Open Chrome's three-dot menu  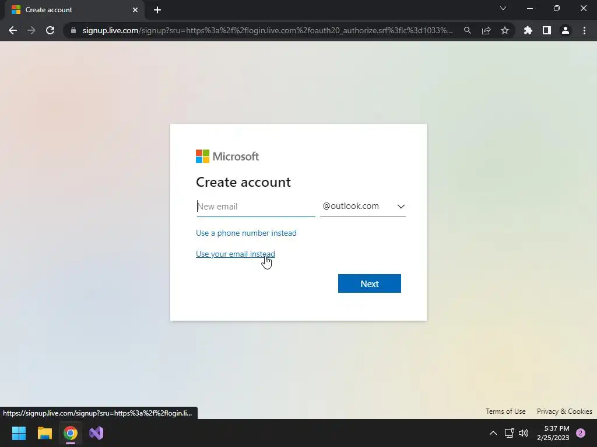coord(584,30)
